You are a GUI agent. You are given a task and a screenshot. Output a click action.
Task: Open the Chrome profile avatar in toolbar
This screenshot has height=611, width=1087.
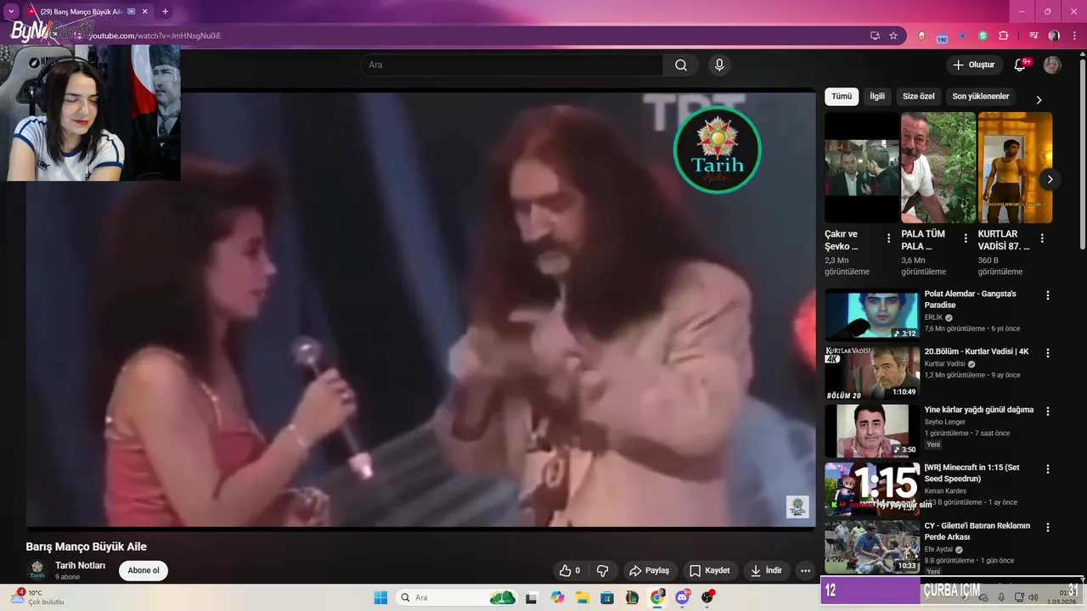click(x=1054, y=36)
